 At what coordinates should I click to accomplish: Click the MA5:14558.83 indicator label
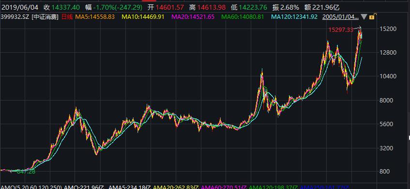pos(95,17)
